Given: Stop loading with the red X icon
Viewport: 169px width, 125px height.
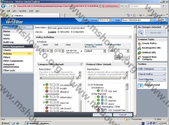Looking at the screenshot, I should click(x=126, y=6).
